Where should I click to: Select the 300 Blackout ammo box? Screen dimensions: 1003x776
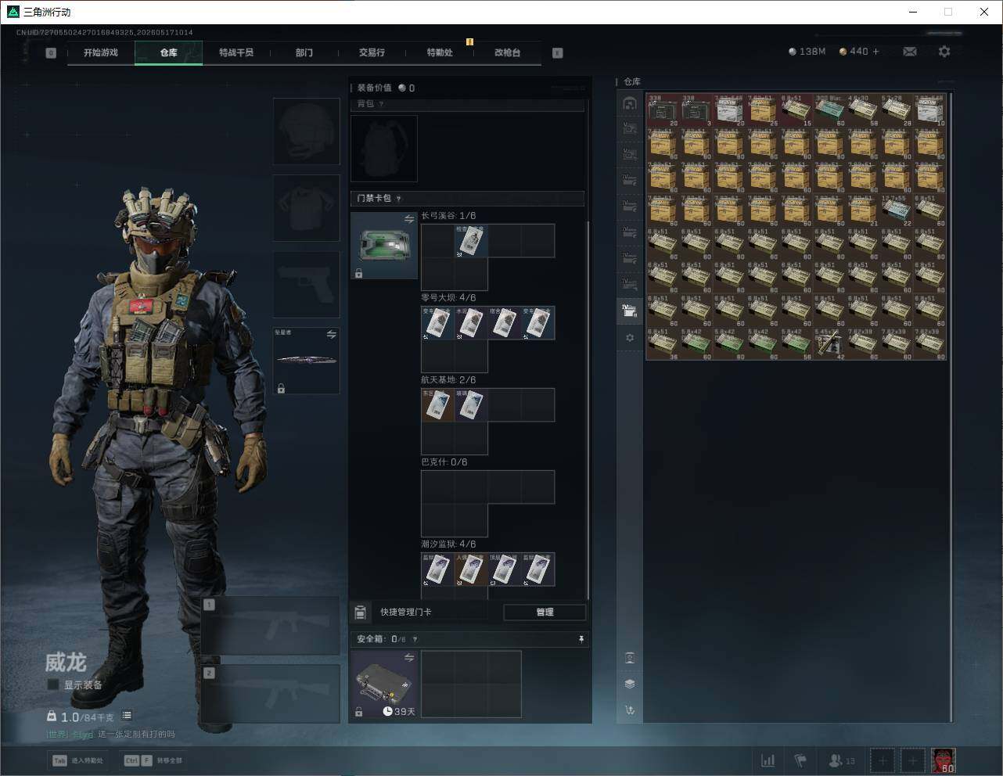pyautogui.click(x=830, y=110)
